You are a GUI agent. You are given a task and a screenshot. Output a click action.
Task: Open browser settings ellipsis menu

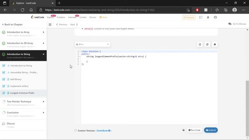pyautogui.click(x=244, y=10)
